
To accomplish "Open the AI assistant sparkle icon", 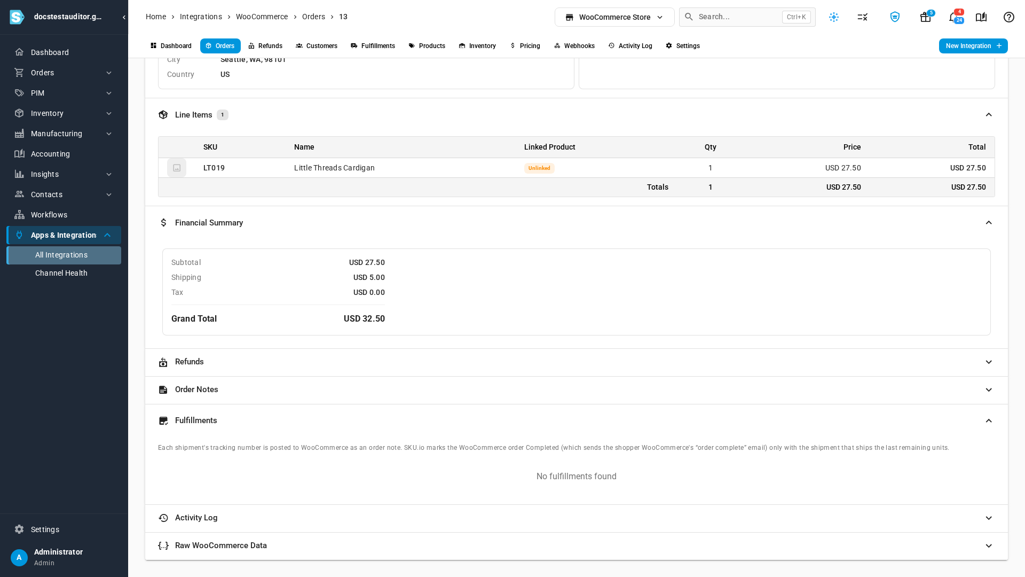I will tap(834, 17).
